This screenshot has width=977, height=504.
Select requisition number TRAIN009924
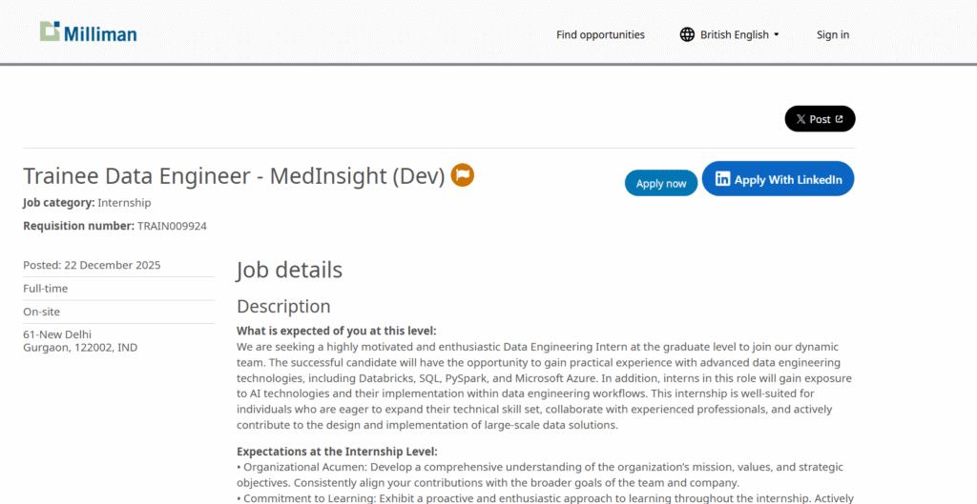(172, 226)
